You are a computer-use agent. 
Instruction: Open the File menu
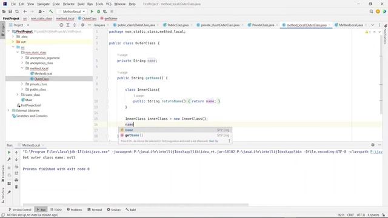coord(13,4)
